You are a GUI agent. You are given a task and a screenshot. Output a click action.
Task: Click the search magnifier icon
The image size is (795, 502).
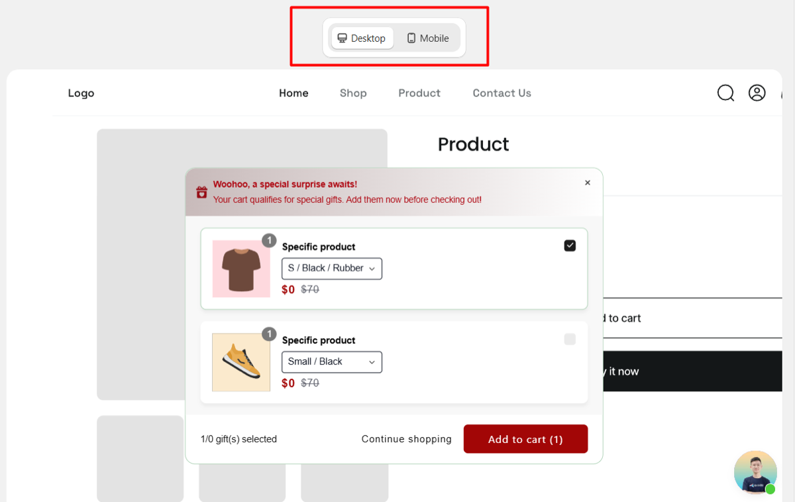pos(725,93)
